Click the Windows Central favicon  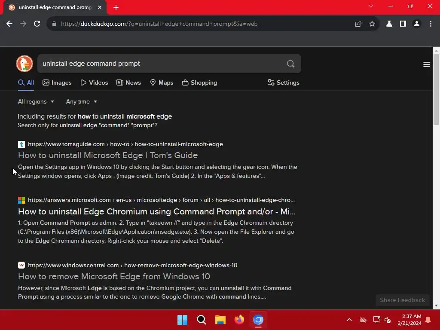click(21, 265)
